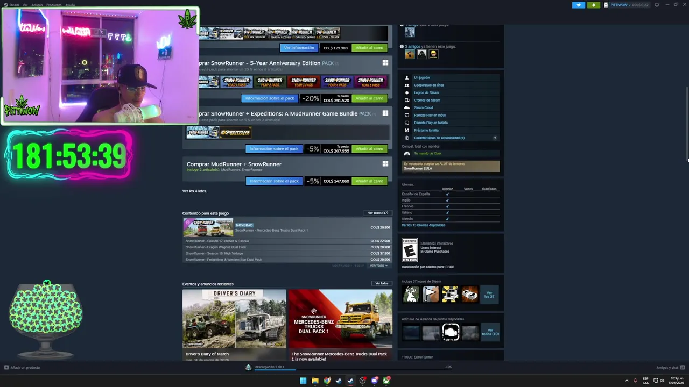The height and width of the screenshot is (387, 689).
Task: Open pack info for 5-Year Anniversary Edition
Action: [270, 98]
